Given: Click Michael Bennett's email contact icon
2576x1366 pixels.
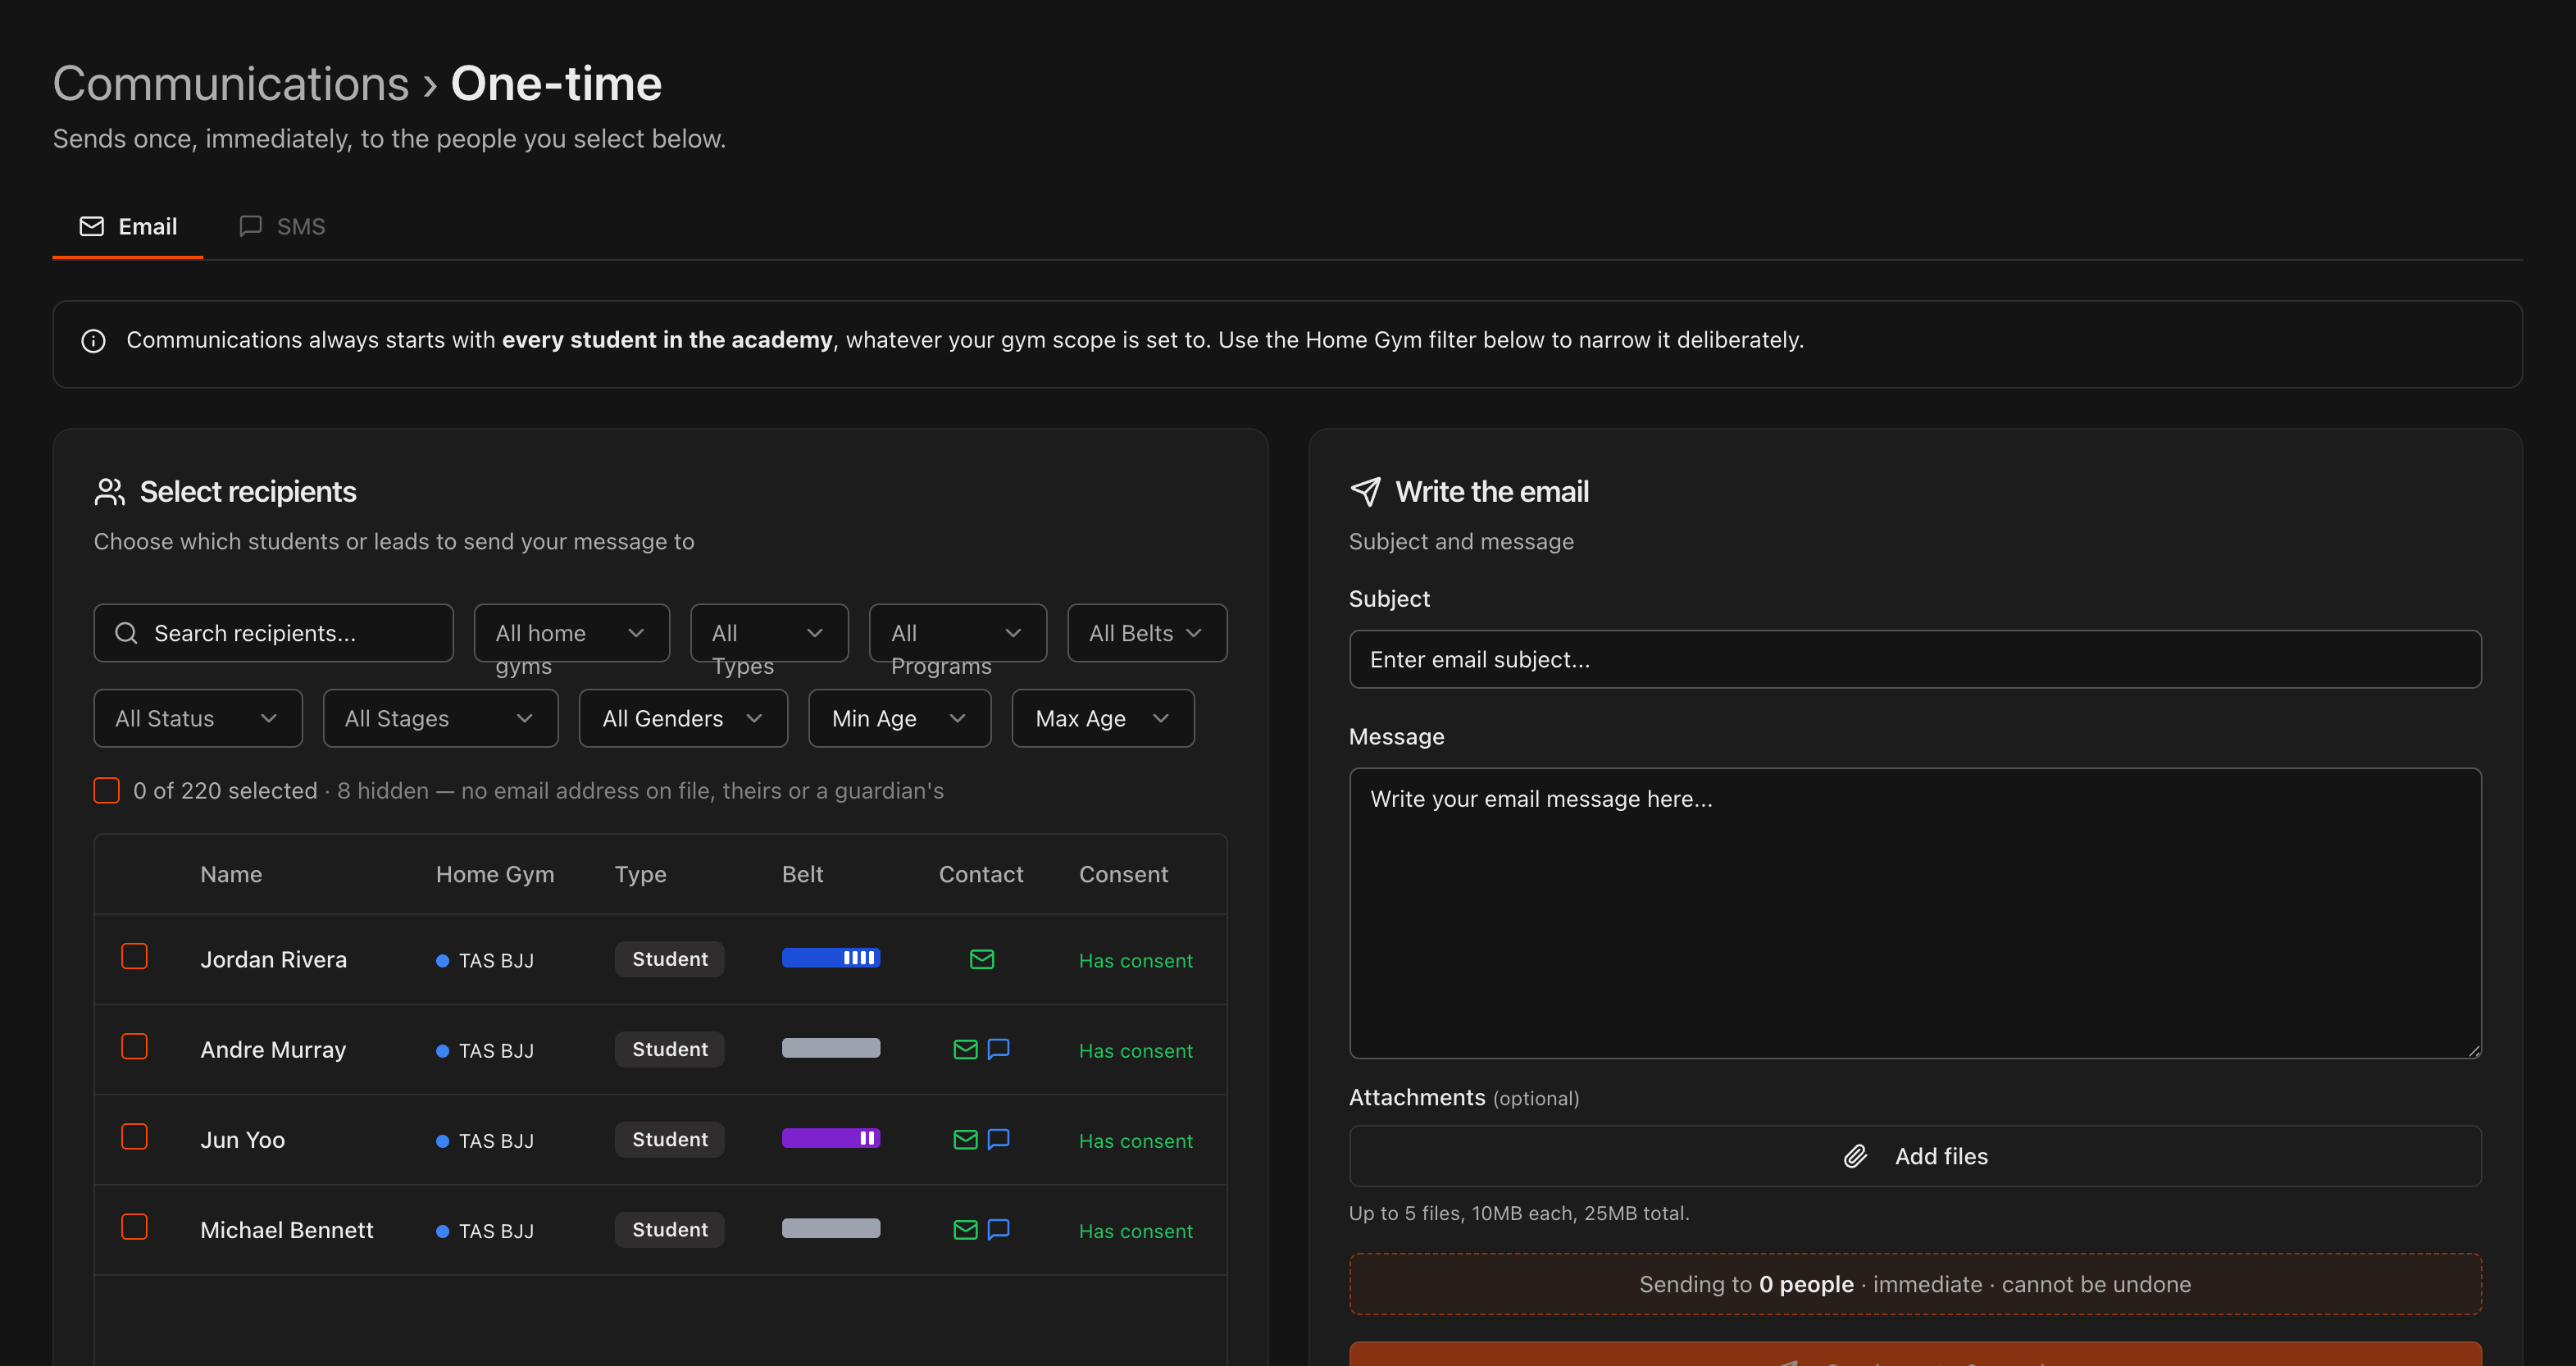Looking at the screenshot, I should (x=965, y=1230).
